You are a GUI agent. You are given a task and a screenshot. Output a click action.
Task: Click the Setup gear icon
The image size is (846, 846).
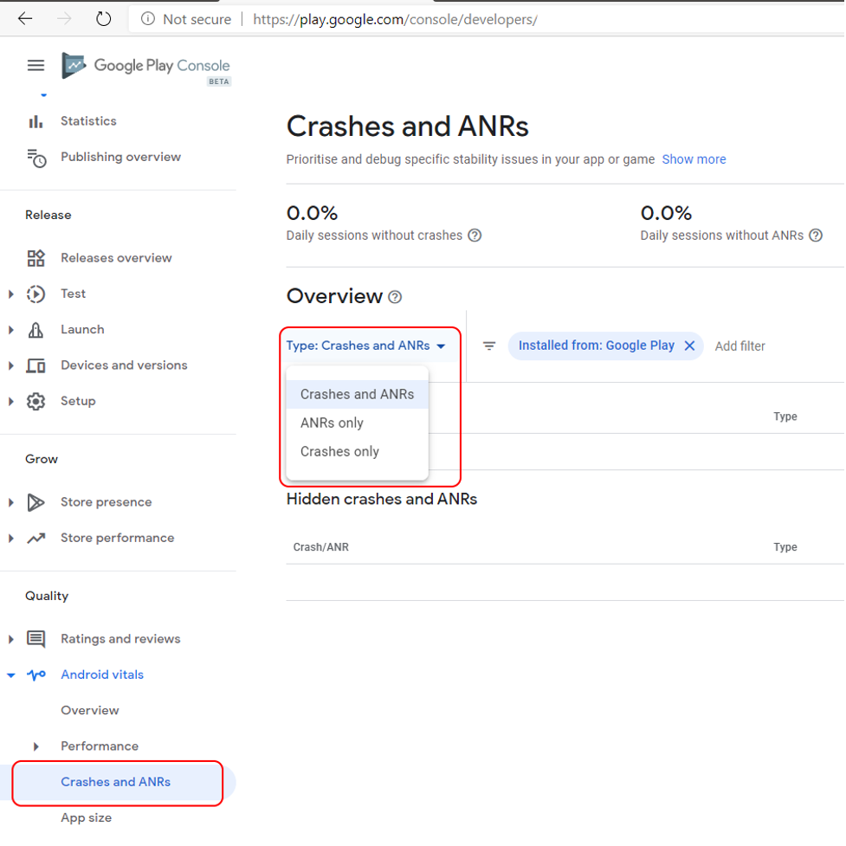pos(36,402)
